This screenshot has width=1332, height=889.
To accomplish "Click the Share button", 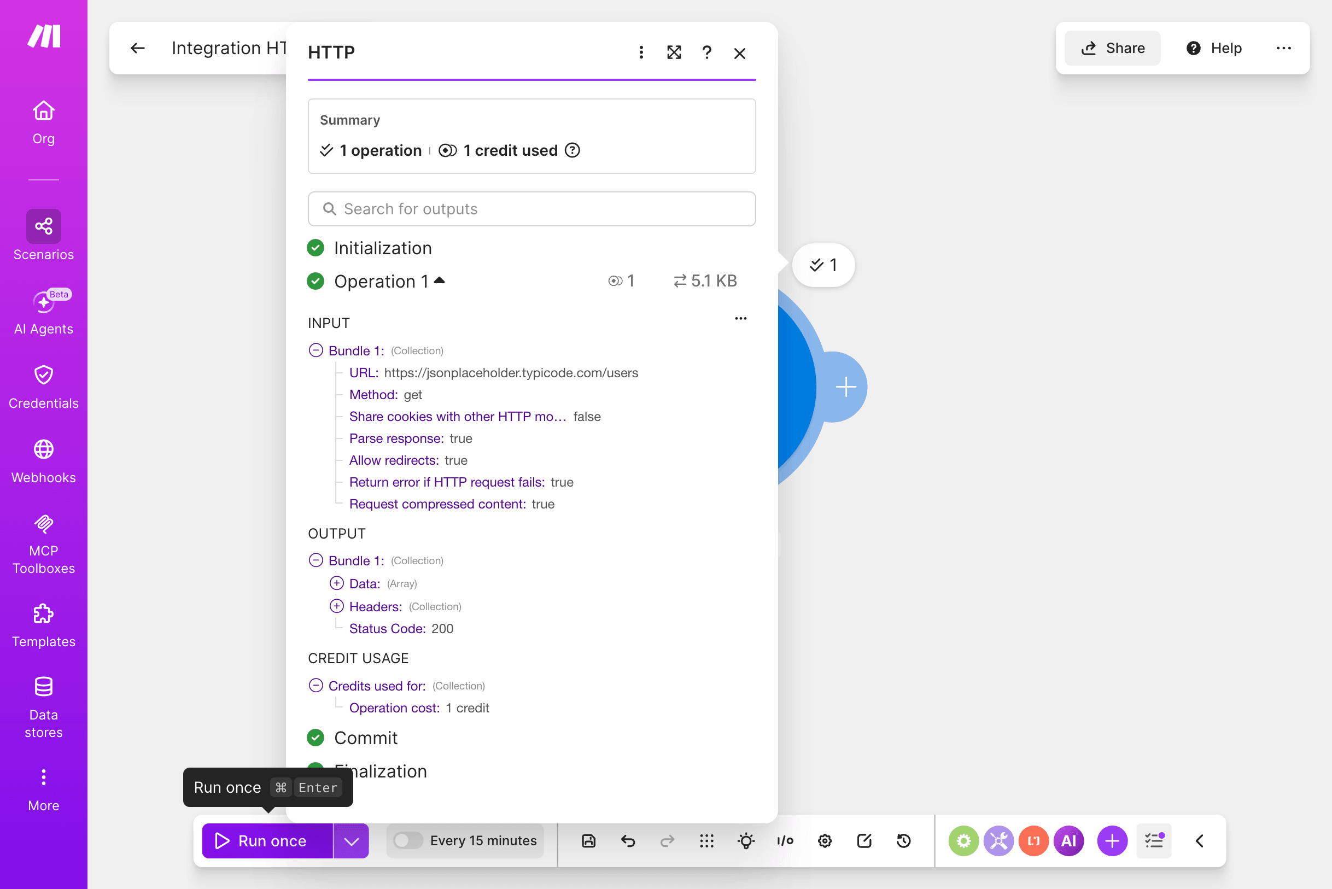I will pos(1113,48).
